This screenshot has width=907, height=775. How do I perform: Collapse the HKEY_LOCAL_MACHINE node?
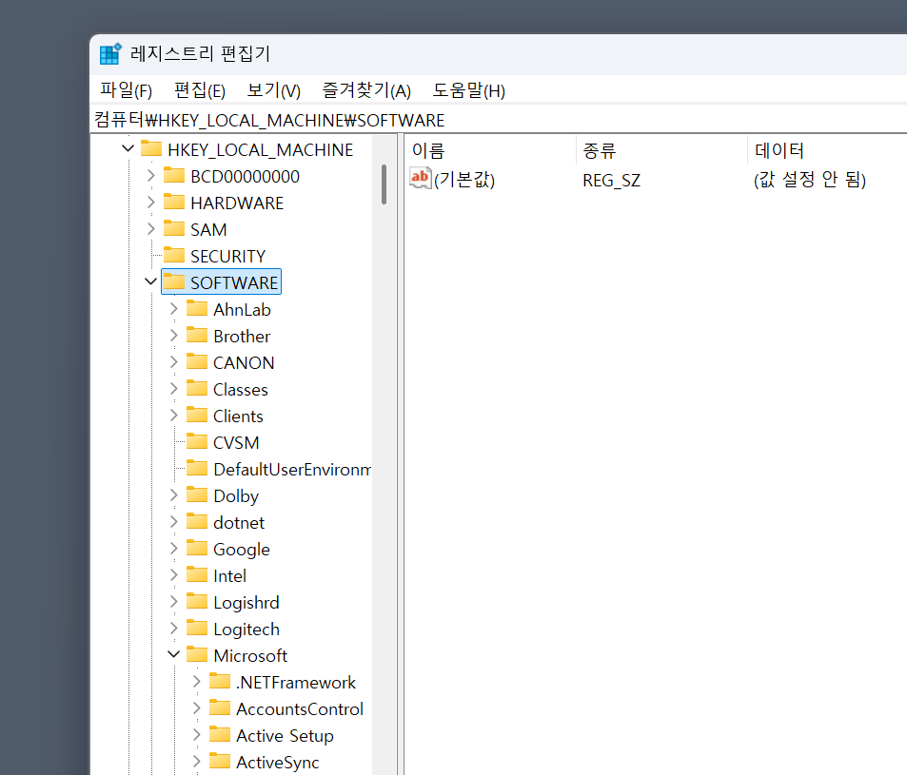(128, 149)
